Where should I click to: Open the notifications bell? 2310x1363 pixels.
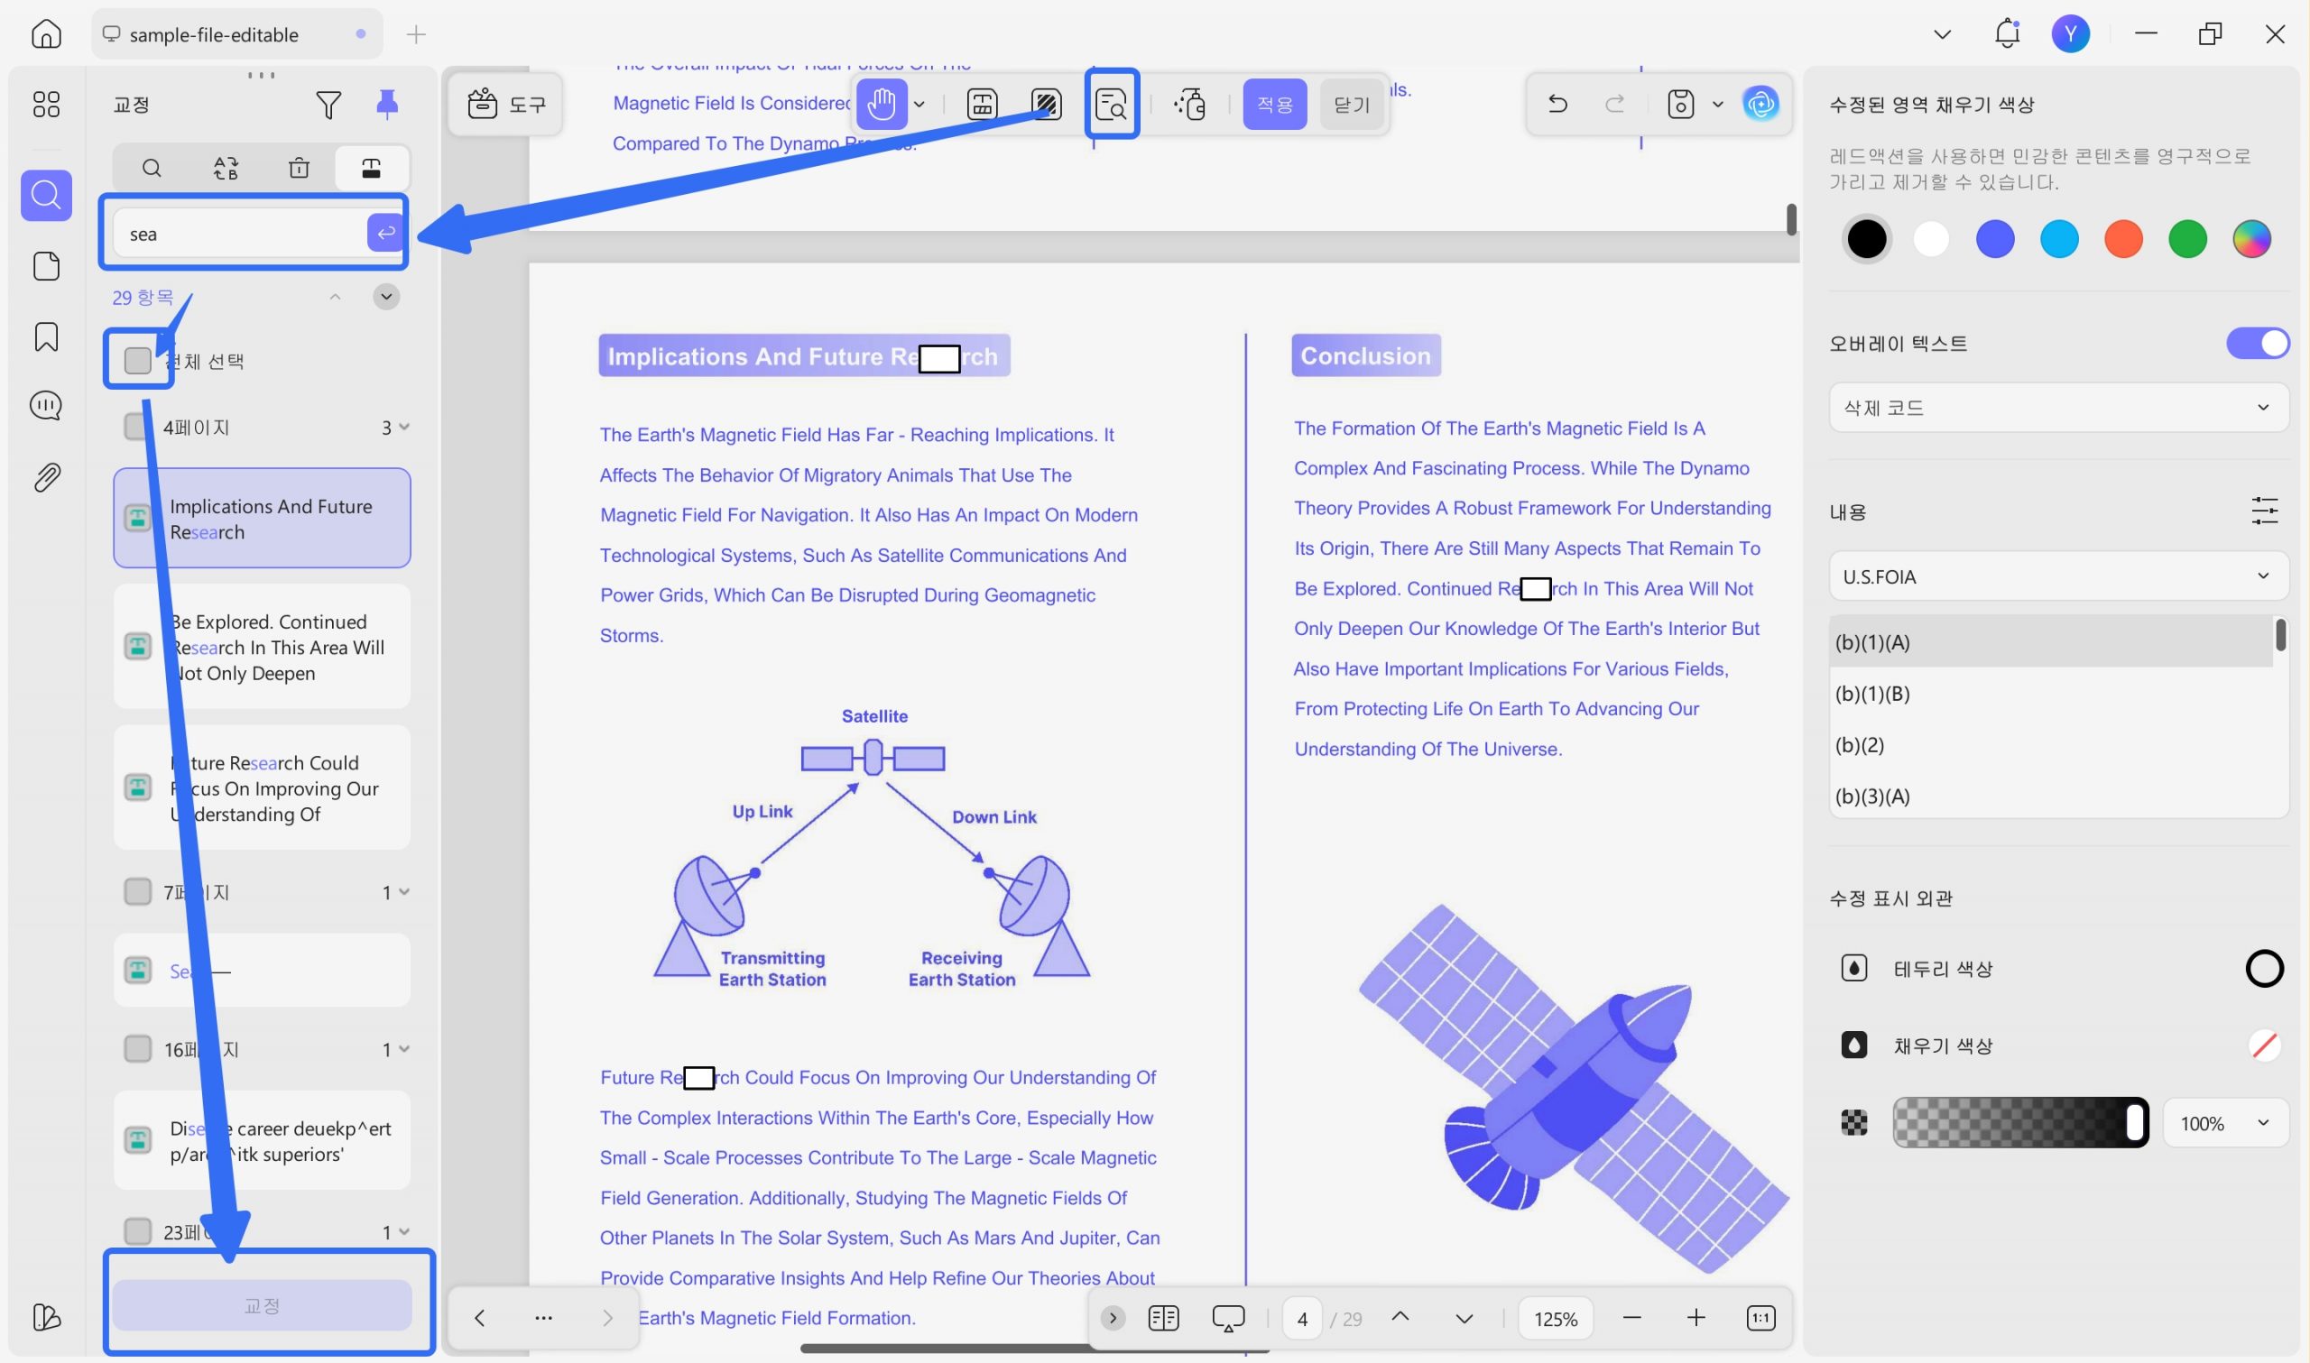pyautogui.click(x=2007, y=34)
